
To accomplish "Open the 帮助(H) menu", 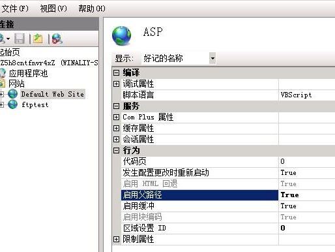I will click(92, 8).
